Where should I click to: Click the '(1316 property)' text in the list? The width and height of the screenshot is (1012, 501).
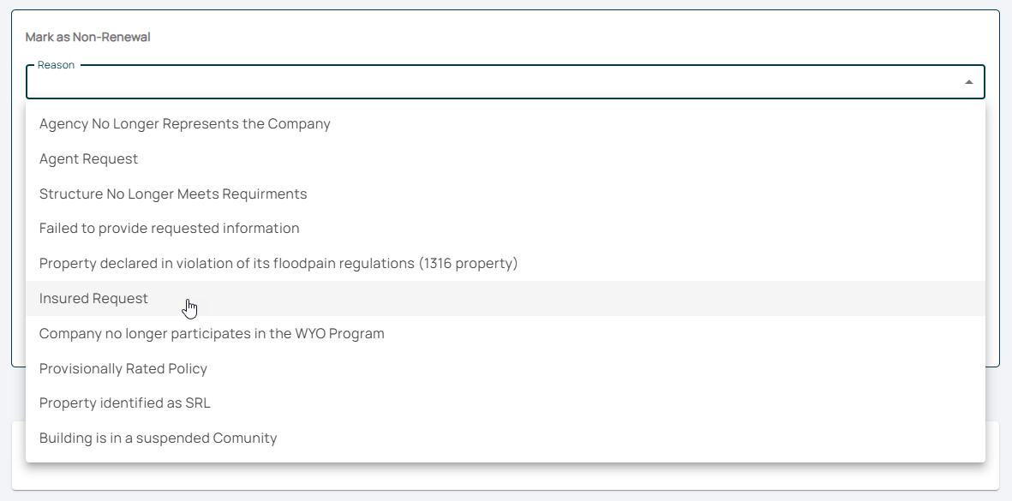pyautogui.click(x=468, y=263)
